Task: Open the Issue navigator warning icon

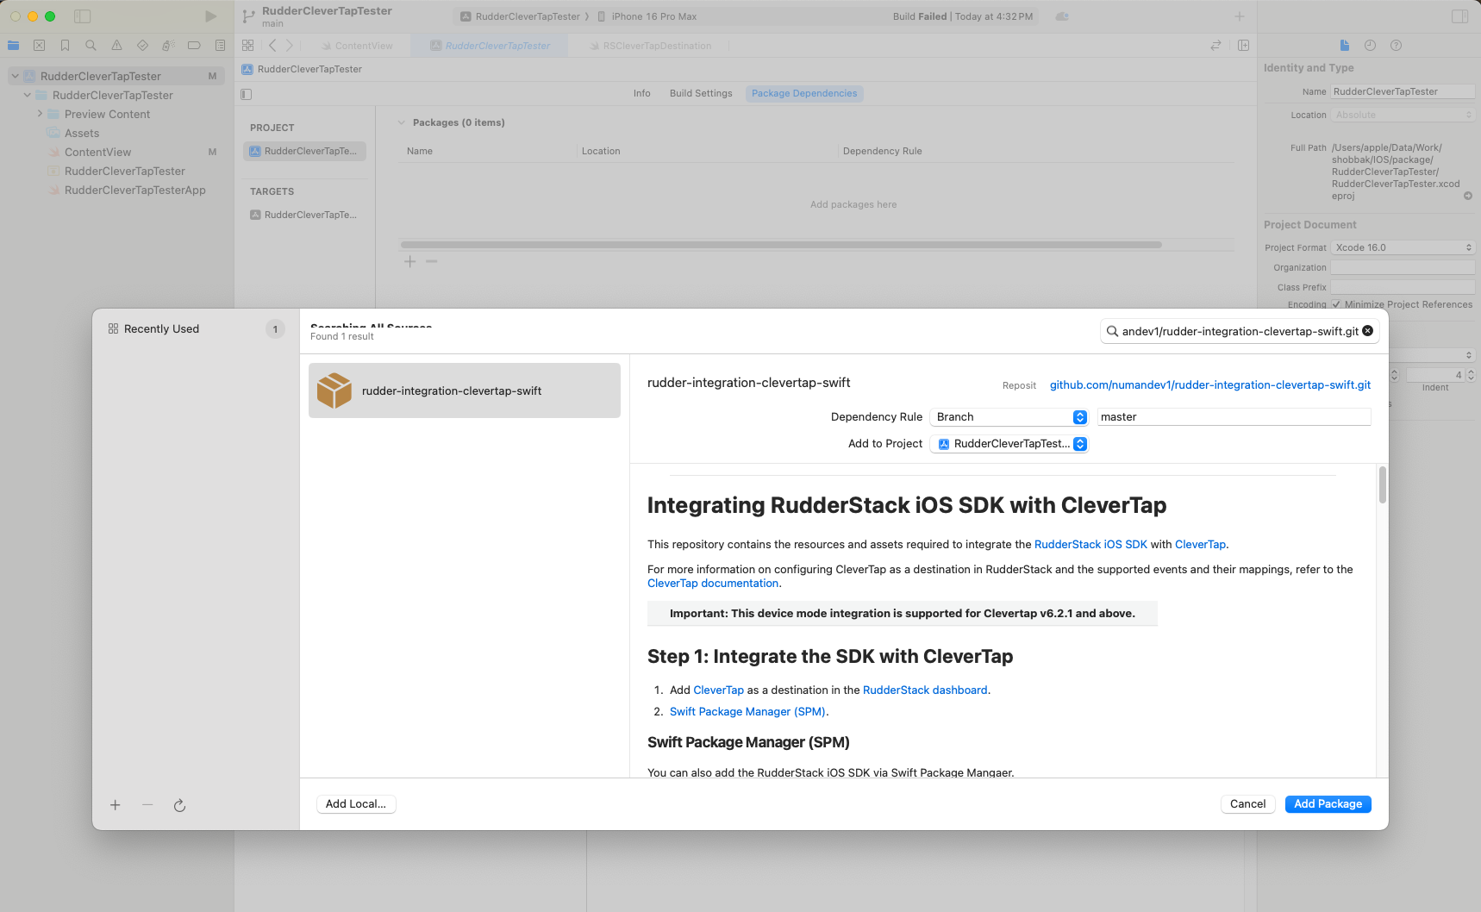Action: tap(116, 46)
